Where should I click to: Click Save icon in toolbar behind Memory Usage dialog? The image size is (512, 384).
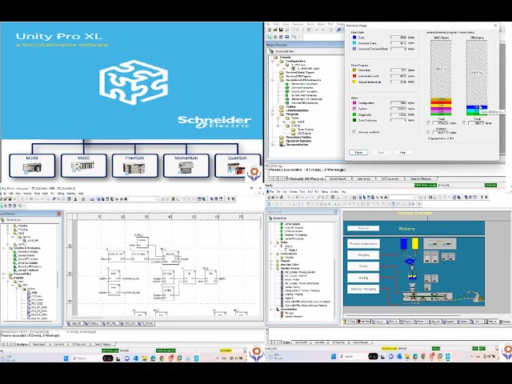click(x=281, y=30)
